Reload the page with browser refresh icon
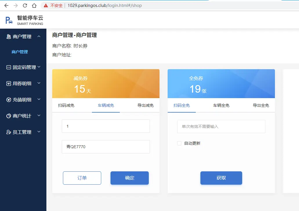This screenshot has width=299, height=211. click(x=25, y=5)
